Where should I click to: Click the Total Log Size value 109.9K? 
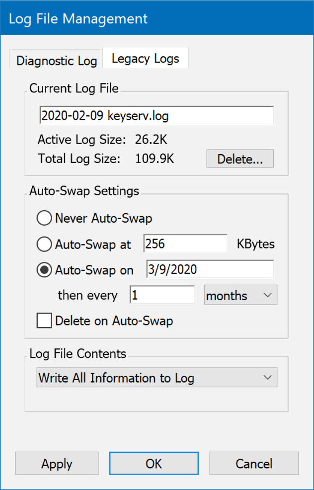tap(155, 159)
